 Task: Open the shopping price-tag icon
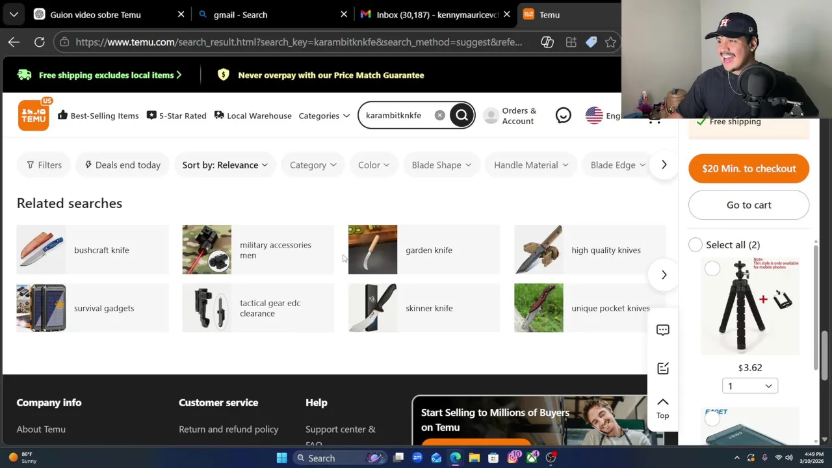click(x=591, y=42)
